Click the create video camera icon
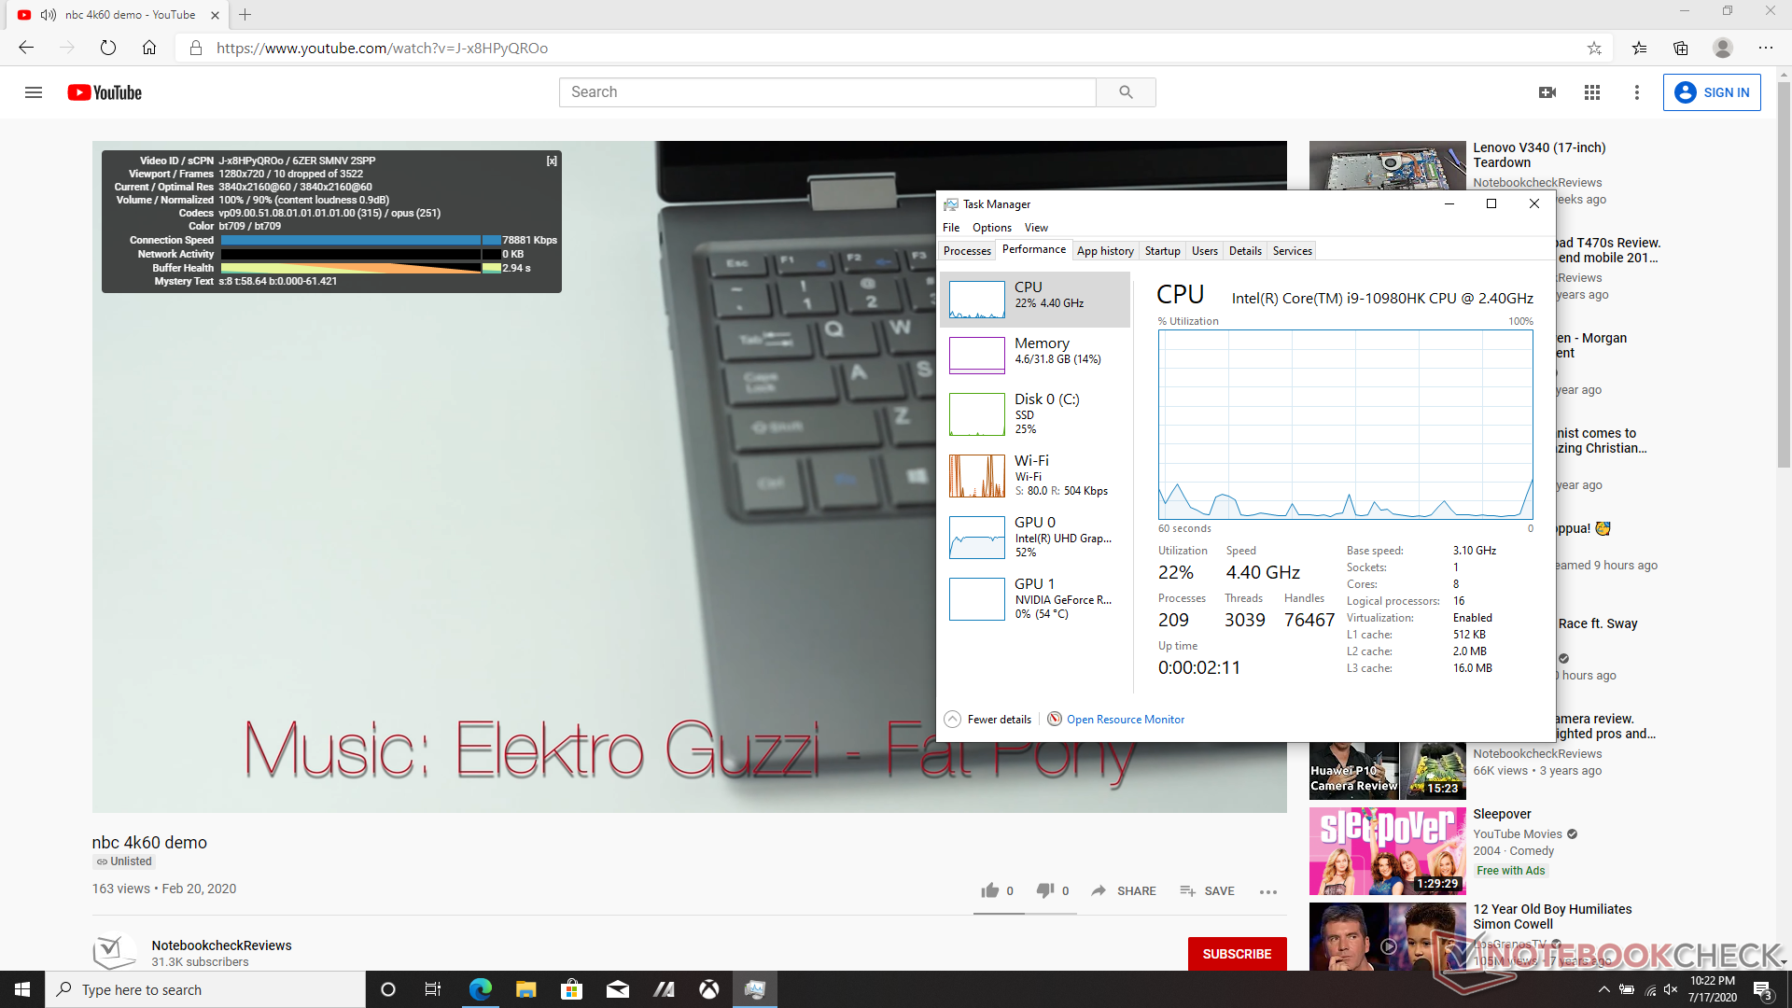 [1547, 92]
